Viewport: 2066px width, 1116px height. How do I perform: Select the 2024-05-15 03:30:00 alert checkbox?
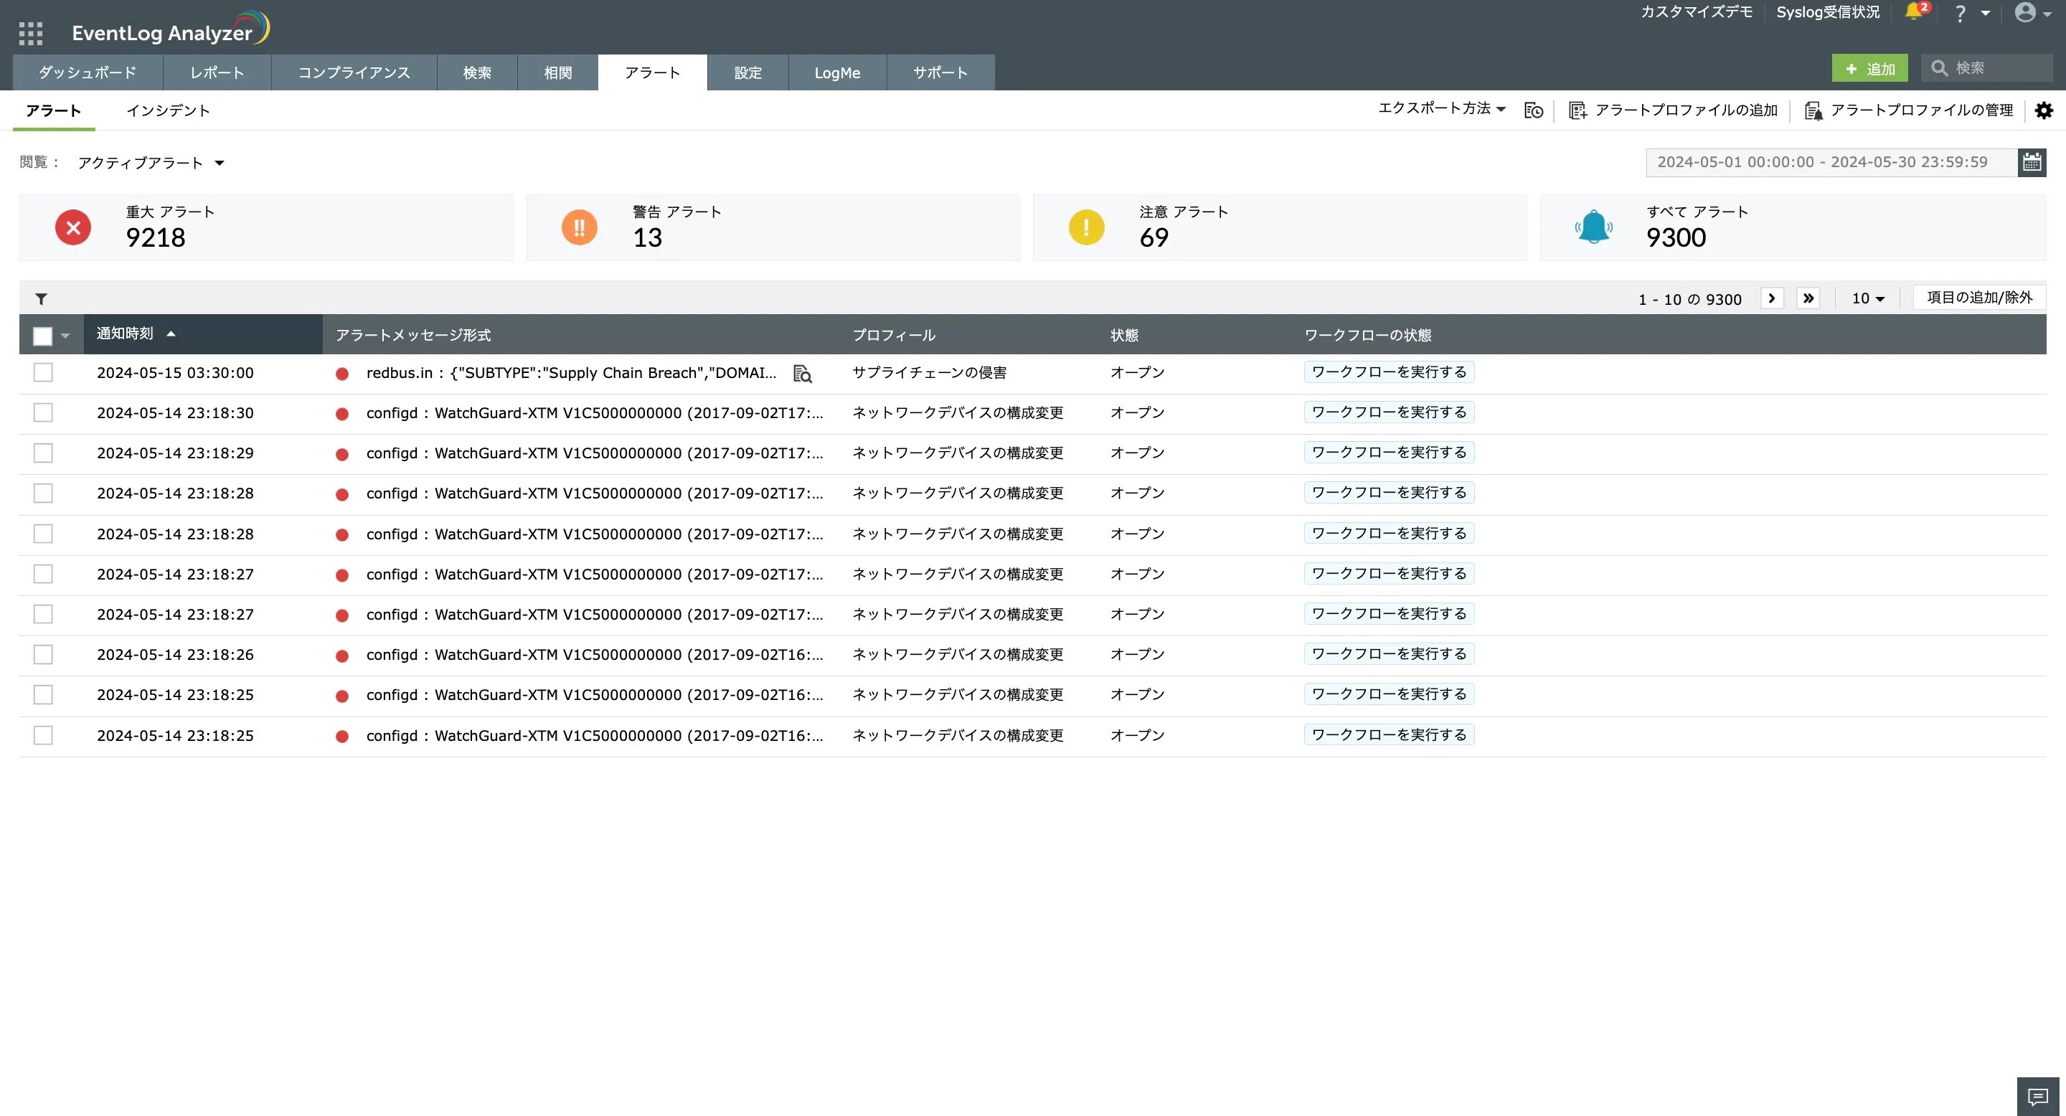click(x=43, y=373)
